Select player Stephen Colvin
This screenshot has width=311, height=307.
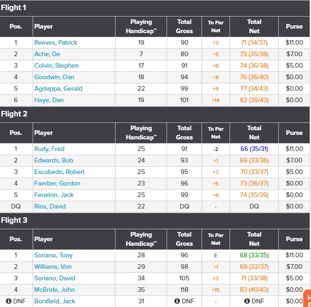coord(56,65)
